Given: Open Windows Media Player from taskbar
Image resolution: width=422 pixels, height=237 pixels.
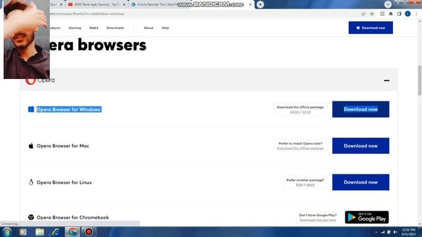Looking at the screenshot, I should [23, 232].
